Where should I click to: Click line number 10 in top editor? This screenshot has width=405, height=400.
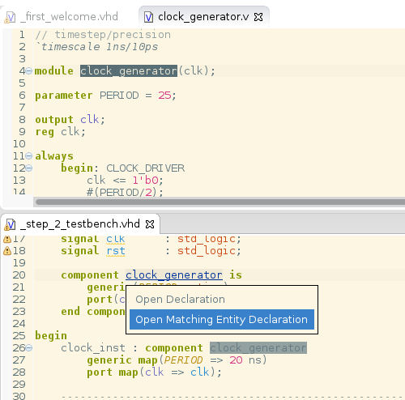19,144
